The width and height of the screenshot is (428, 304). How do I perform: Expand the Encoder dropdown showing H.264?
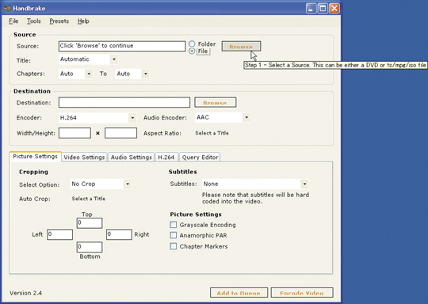97,118
